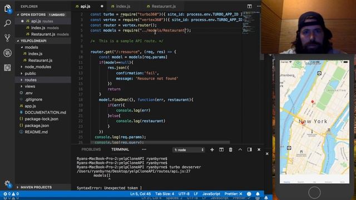Click the 'Resource not found' string in code

(x=157, y=78)
